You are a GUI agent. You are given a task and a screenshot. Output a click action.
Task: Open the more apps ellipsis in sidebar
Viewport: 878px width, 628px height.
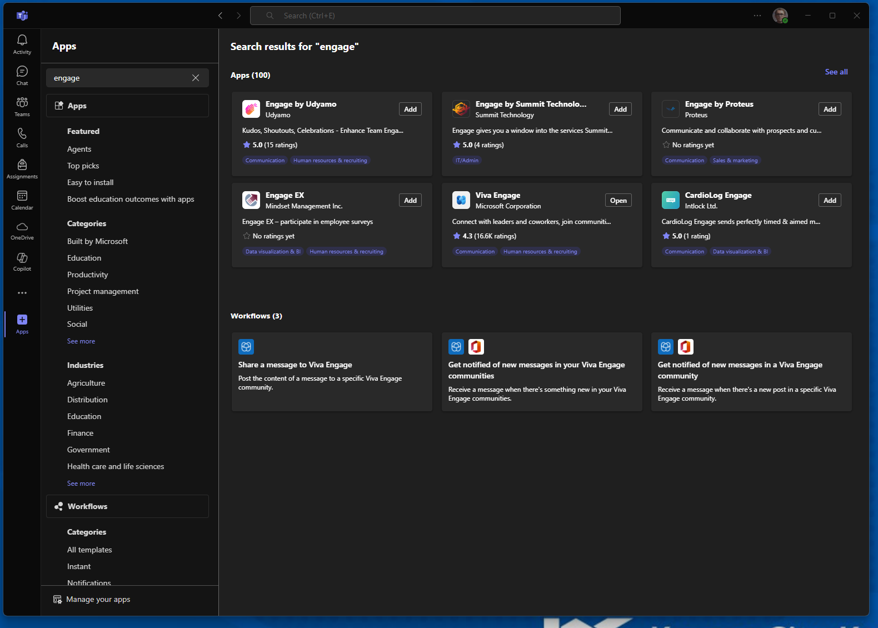(x=22, y=293)
